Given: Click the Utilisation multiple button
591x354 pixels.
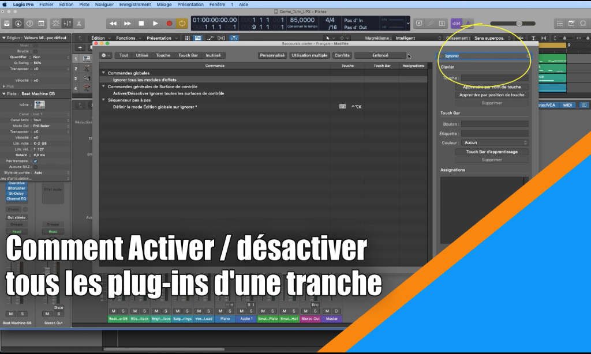Looking at the screenshot, I should 309,55.
